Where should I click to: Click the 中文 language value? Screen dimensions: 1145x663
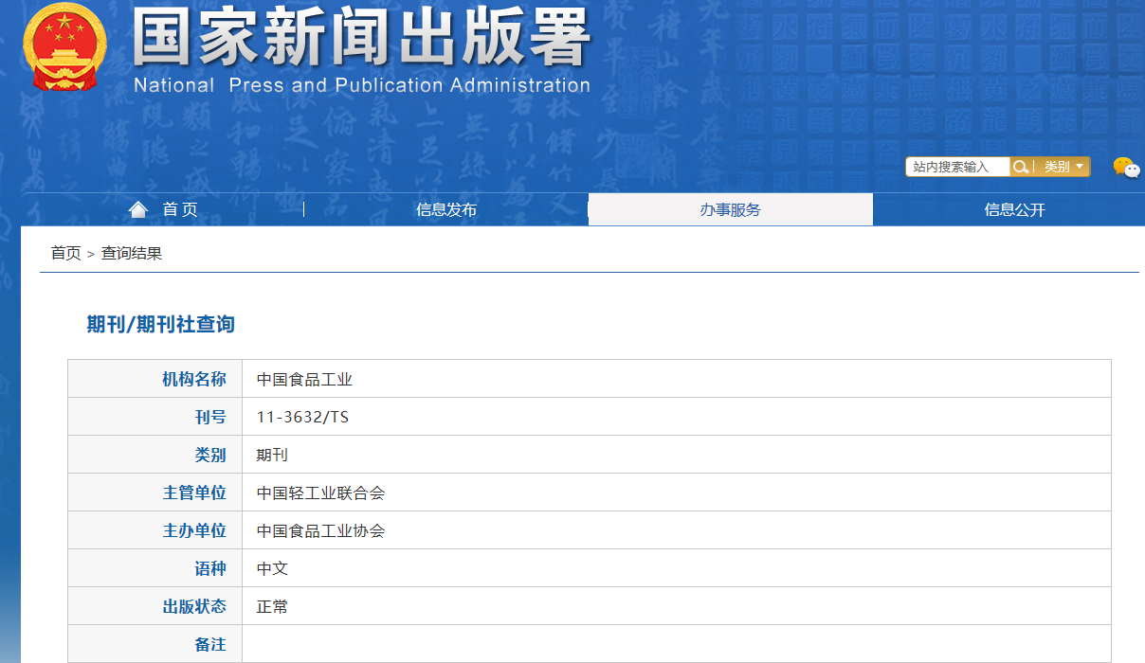coord(272,568)
